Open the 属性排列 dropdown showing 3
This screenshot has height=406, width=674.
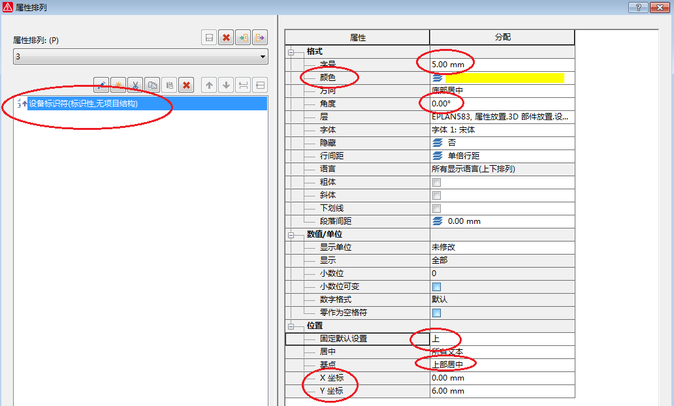140,57
